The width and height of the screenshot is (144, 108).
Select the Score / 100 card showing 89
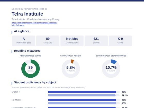(48, 41)
